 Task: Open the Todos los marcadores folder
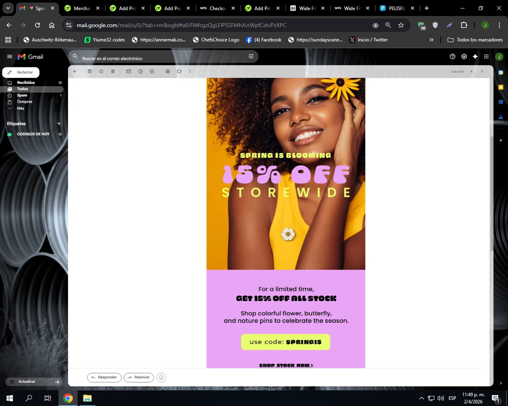(x=475, y=40)
